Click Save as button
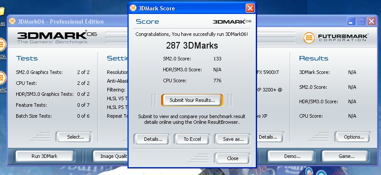Viewport: 381px width, 175px height. coord(233,139)
